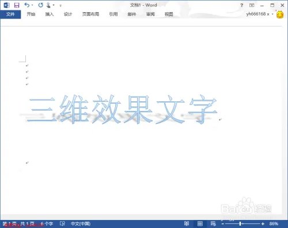Select the 页面布局 (Page Layout) tab
The height and width of the screenshot is (228, 288).
click(90, 14)
